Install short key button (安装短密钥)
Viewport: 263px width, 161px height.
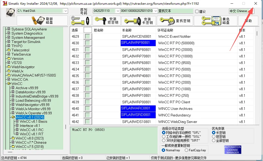107,21
